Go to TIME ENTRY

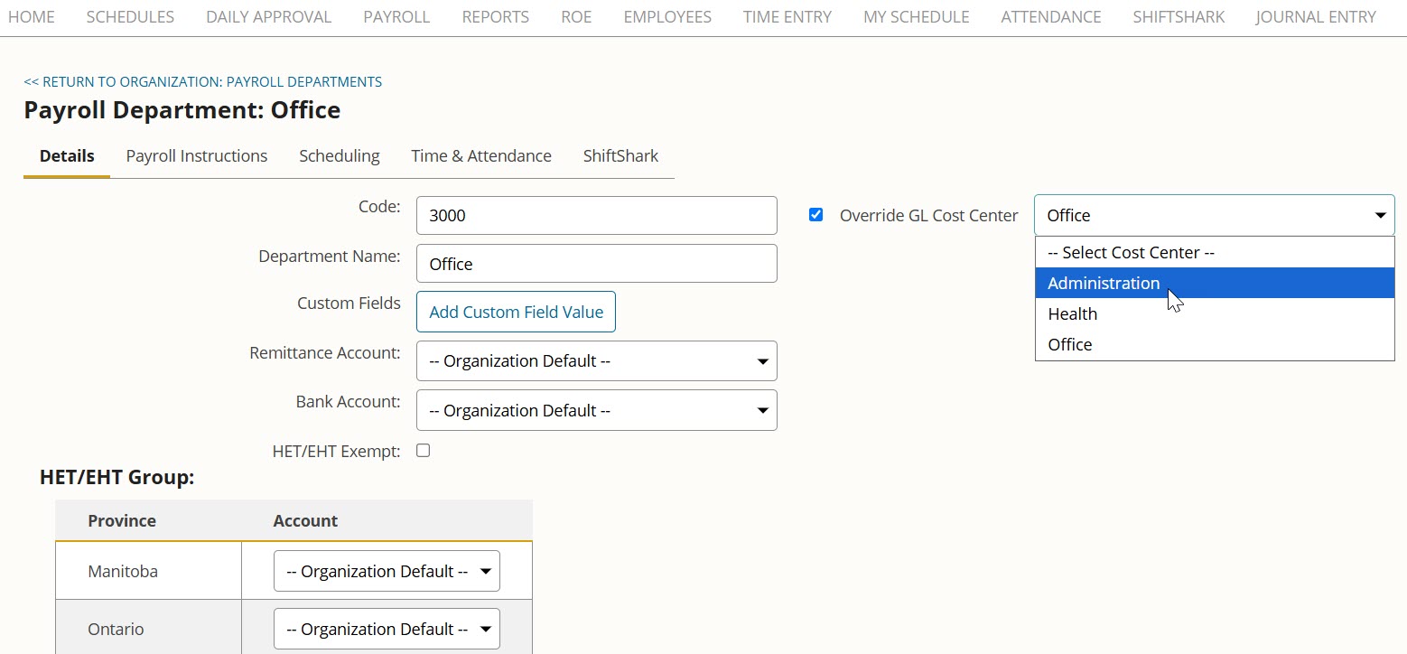click(787, 17)
